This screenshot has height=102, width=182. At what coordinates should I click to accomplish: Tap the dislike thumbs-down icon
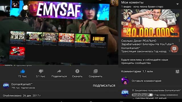click(41, 71)
